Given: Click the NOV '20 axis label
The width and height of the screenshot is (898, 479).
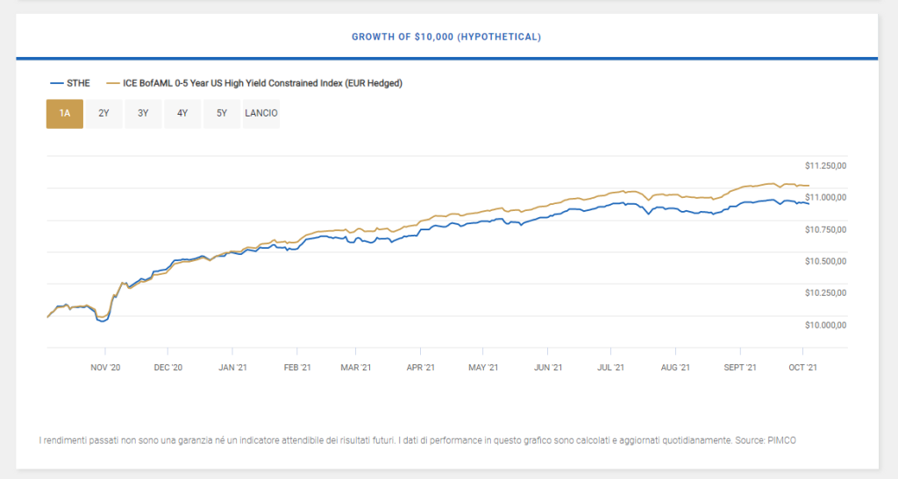Looking at the screenshot, I should (x=105, y=368).
